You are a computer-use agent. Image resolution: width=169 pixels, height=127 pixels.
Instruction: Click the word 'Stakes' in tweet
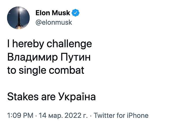point(23,97)
